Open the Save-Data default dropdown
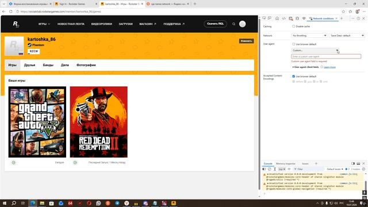Viewport: 368px width, 207px height. [347, 36]
